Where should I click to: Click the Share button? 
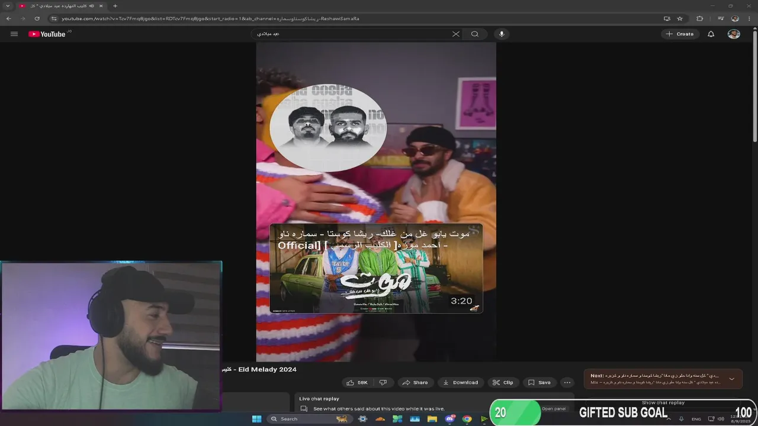pos(415,382)
